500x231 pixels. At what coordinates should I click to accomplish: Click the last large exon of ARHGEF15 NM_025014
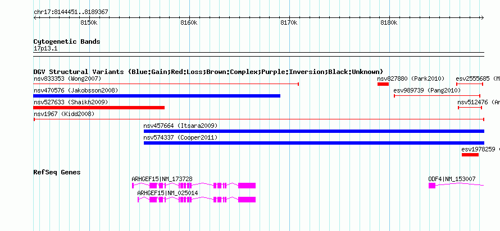point(247,200)
